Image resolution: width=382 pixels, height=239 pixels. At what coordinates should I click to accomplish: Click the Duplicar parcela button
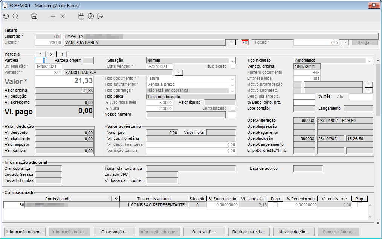[249, 232]
